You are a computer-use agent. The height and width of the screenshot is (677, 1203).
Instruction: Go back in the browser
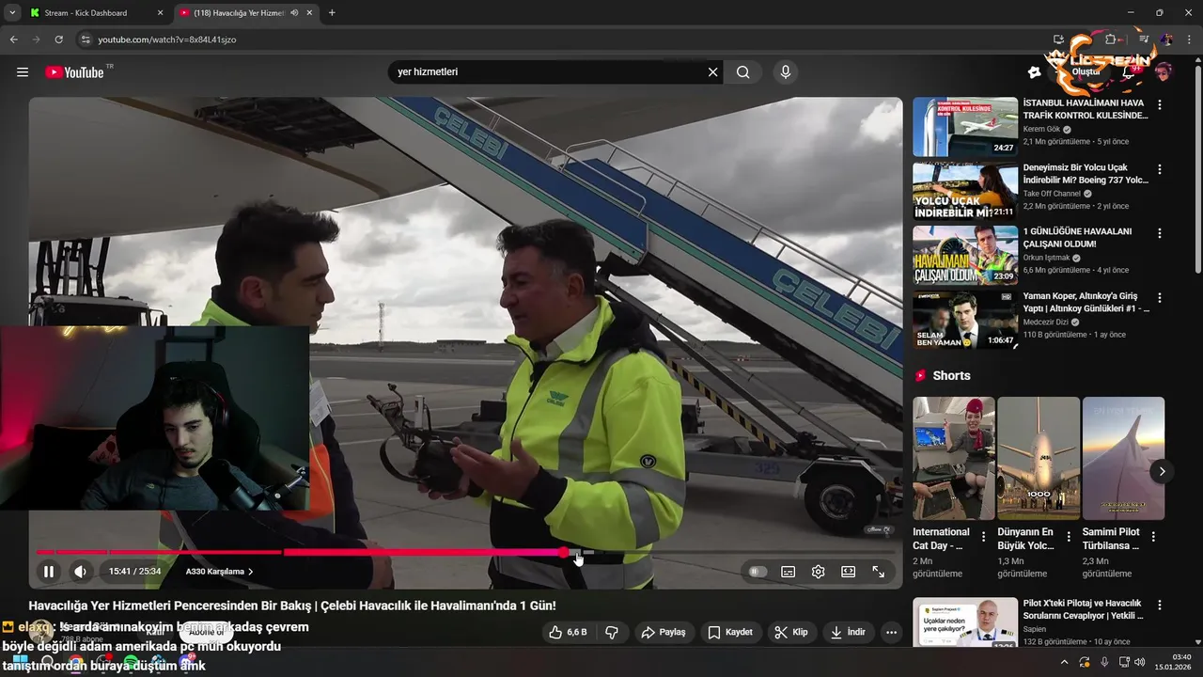(x=13, y=39)
